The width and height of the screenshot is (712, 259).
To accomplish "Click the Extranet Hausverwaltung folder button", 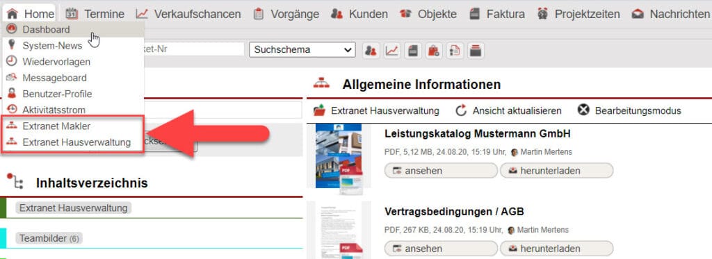I will (x=376, y=110).
